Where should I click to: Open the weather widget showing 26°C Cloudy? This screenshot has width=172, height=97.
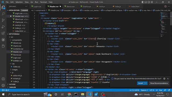142,94
